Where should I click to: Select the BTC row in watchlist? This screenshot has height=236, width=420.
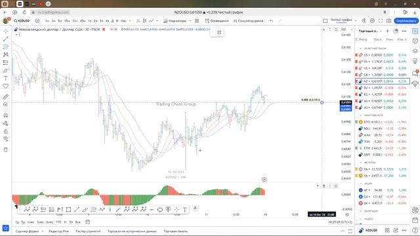pyautogui.click(x=382, y=122)
